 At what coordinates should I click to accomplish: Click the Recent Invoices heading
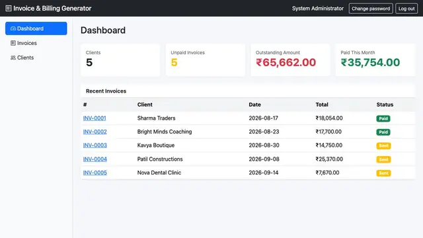coord(106,91)
